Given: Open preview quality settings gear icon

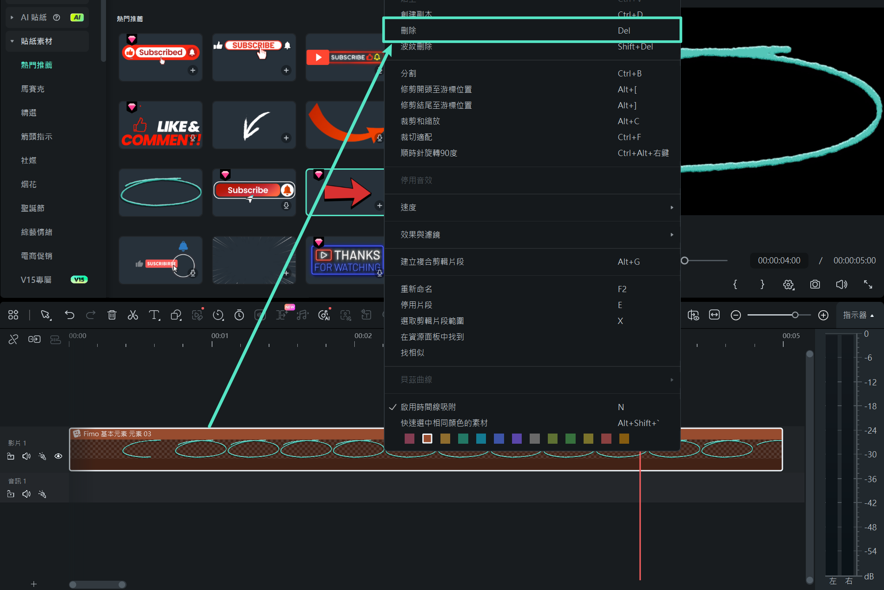Looking at the screenshot, I should (x=788, y=284).
